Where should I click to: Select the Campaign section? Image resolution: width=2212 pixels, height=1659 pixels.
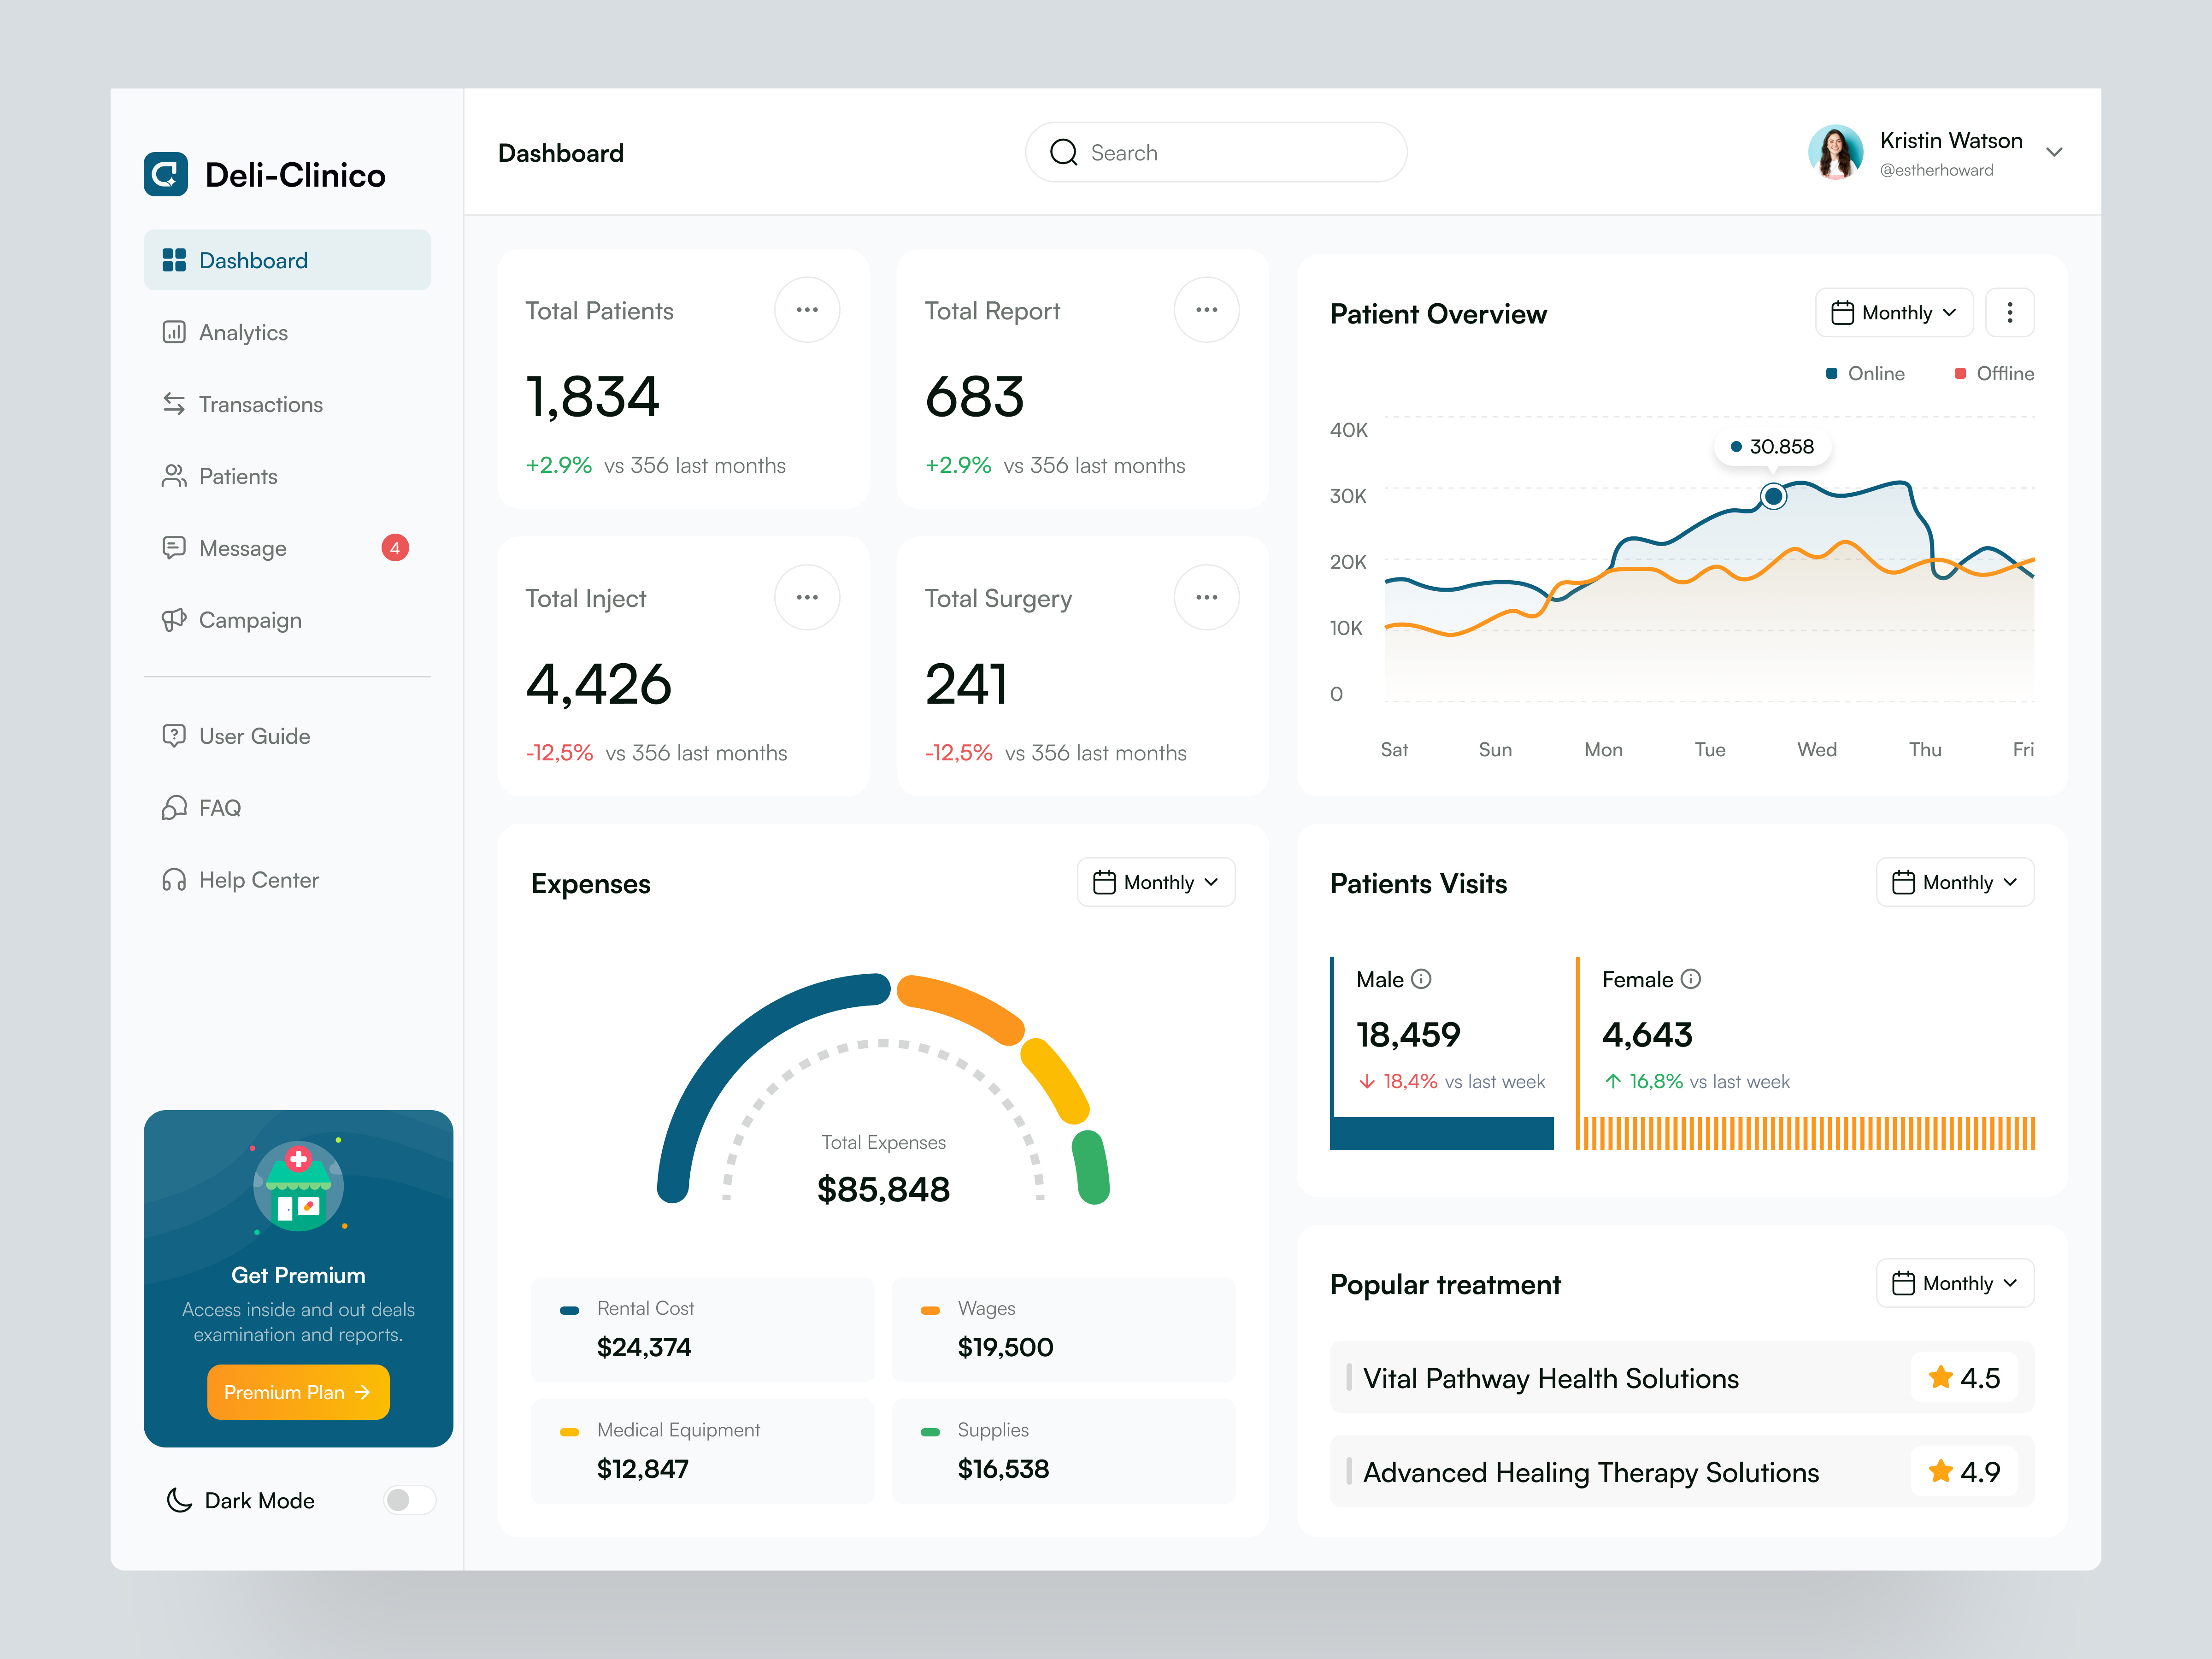tap(249, 620)
